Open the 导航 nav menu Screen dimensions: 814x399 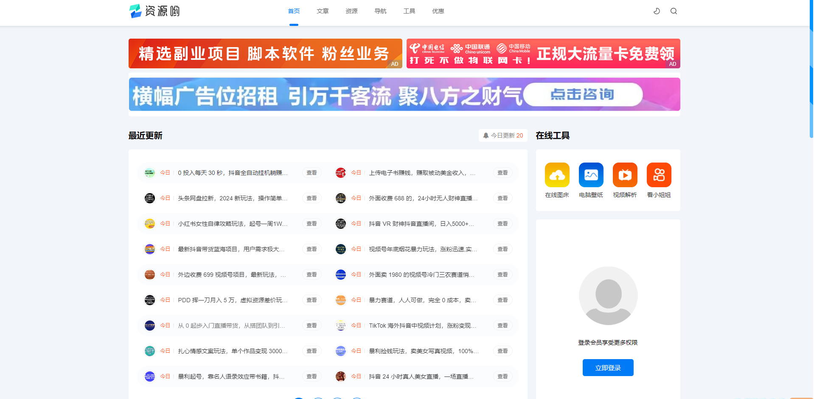pyautogui.click(x=380, y=11)
